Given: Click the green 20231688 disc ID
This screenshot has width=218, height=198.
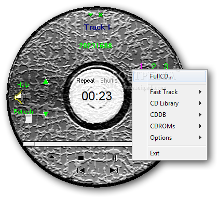Looking at the screenshot, I should [96, 46].
